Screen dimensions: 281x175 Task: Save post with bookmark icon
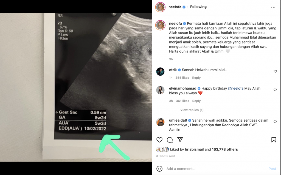coord(274,140)
